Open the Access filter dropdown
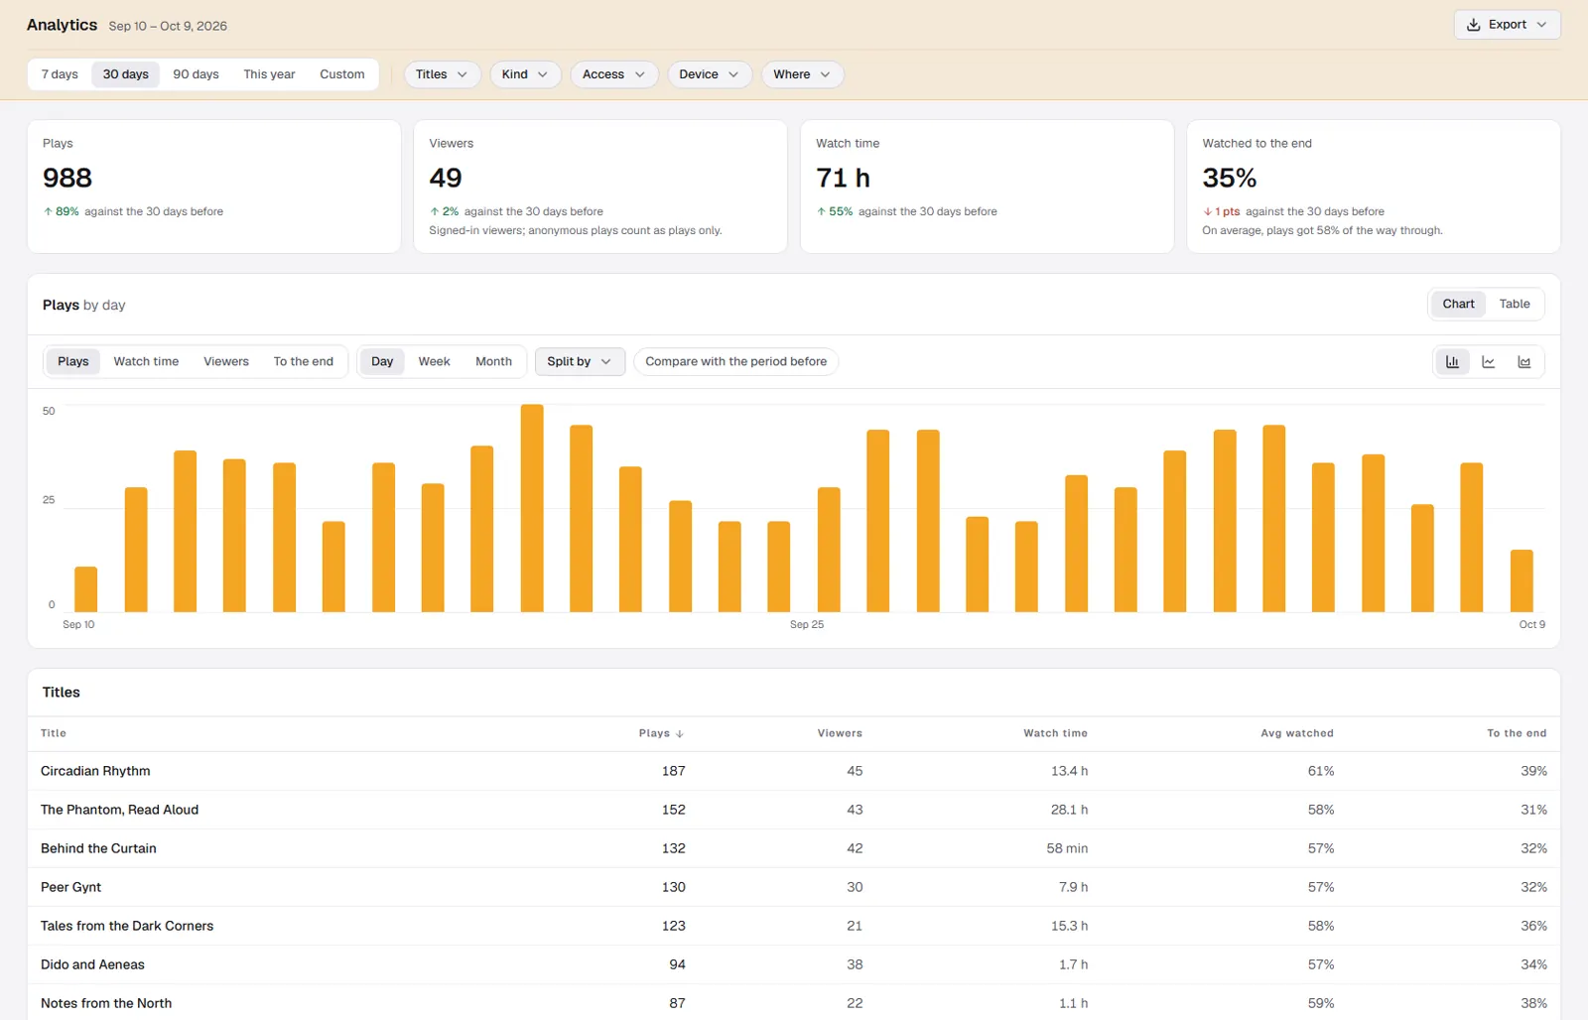 coord(613,74)
